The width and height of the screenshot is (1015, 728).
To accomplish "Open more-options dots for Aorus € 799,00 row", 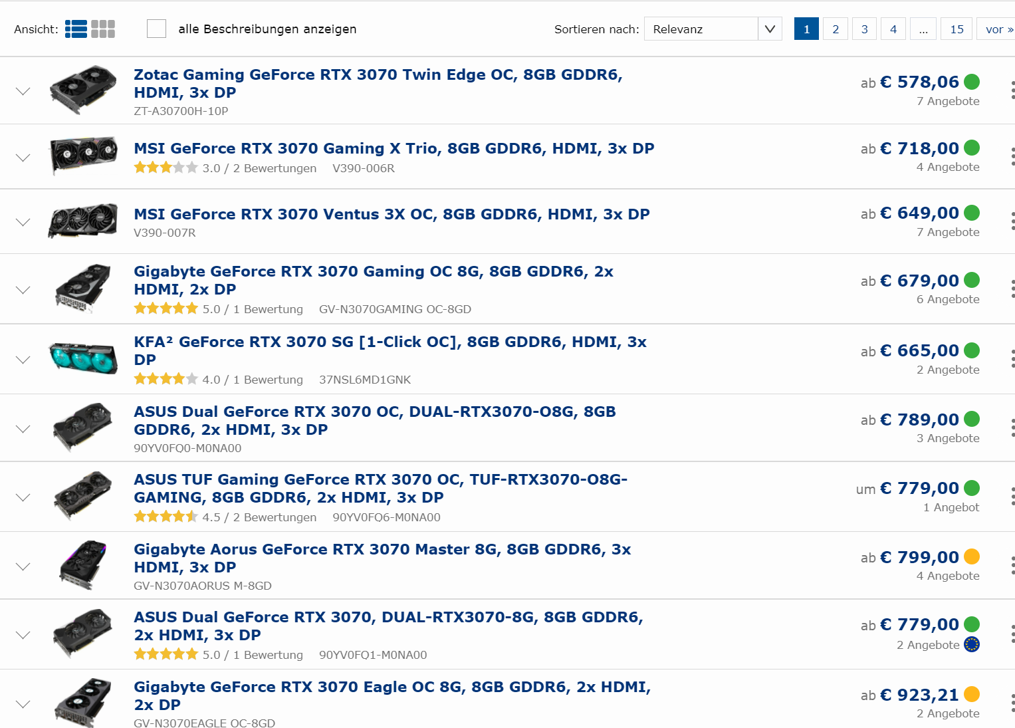I will tap(1012, 565).
